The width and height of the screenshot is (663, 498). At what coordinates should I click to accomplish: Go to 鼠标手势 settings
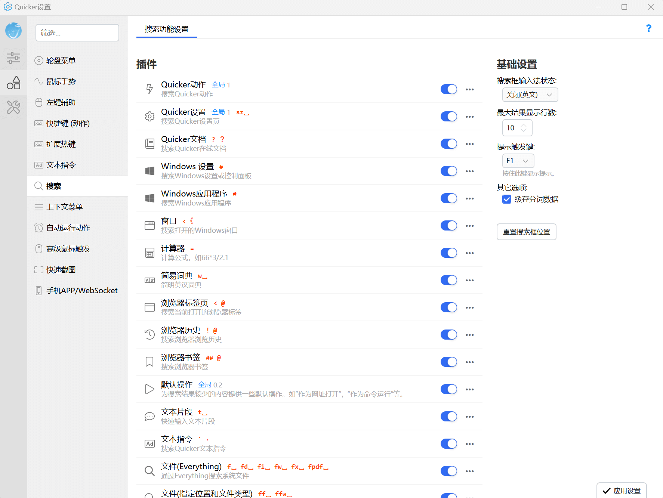coord(78,81)
